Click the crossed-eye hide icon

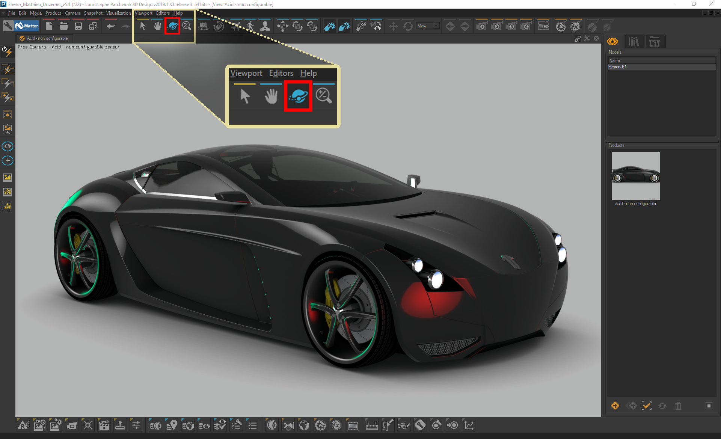pos(376,26)
